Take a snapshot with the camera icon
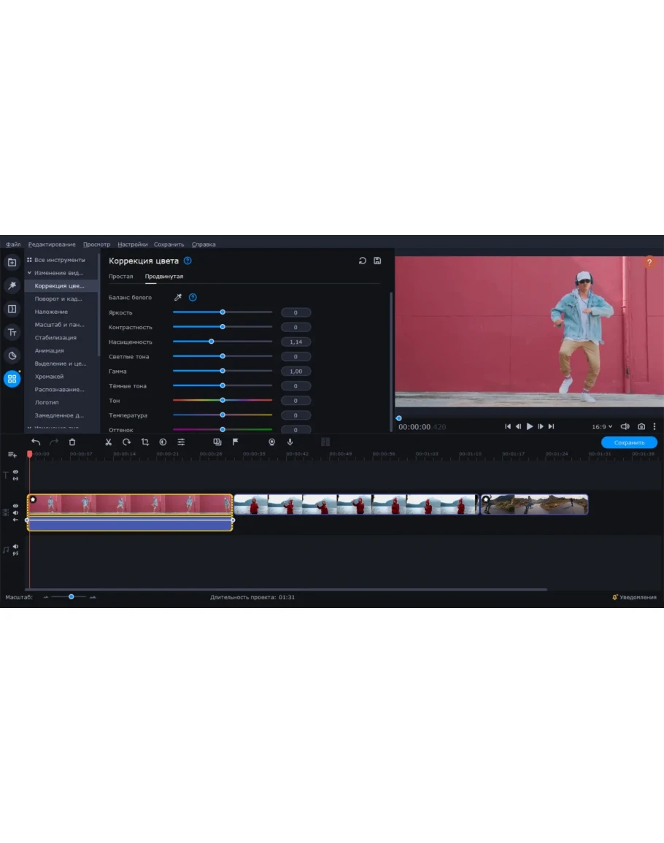The height and width of the screenshot is (843, 664). click(641, 427)
